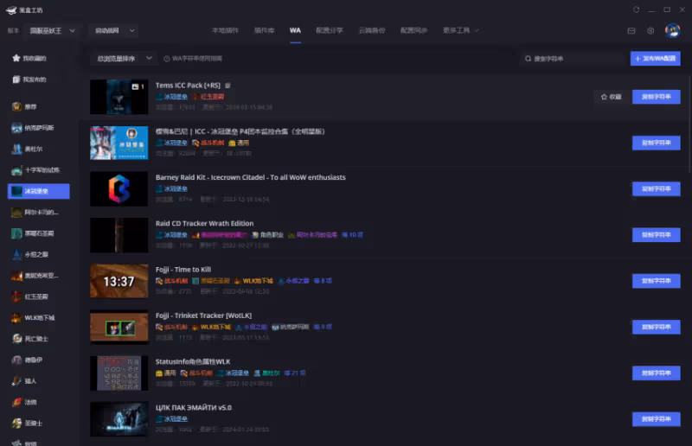Copy string for Tems ICC Pack
Viewport: 692px width, 446px height.
(657, 97)
